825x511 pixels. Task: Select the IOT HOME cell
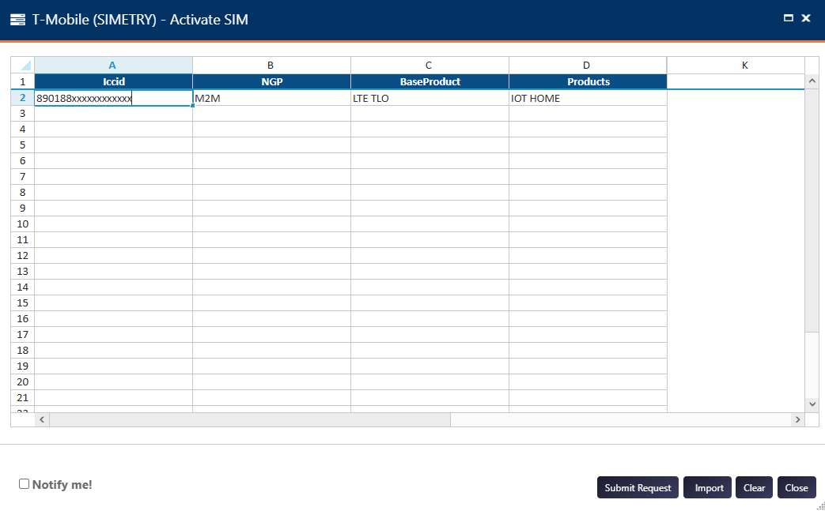tap(588, 98)
